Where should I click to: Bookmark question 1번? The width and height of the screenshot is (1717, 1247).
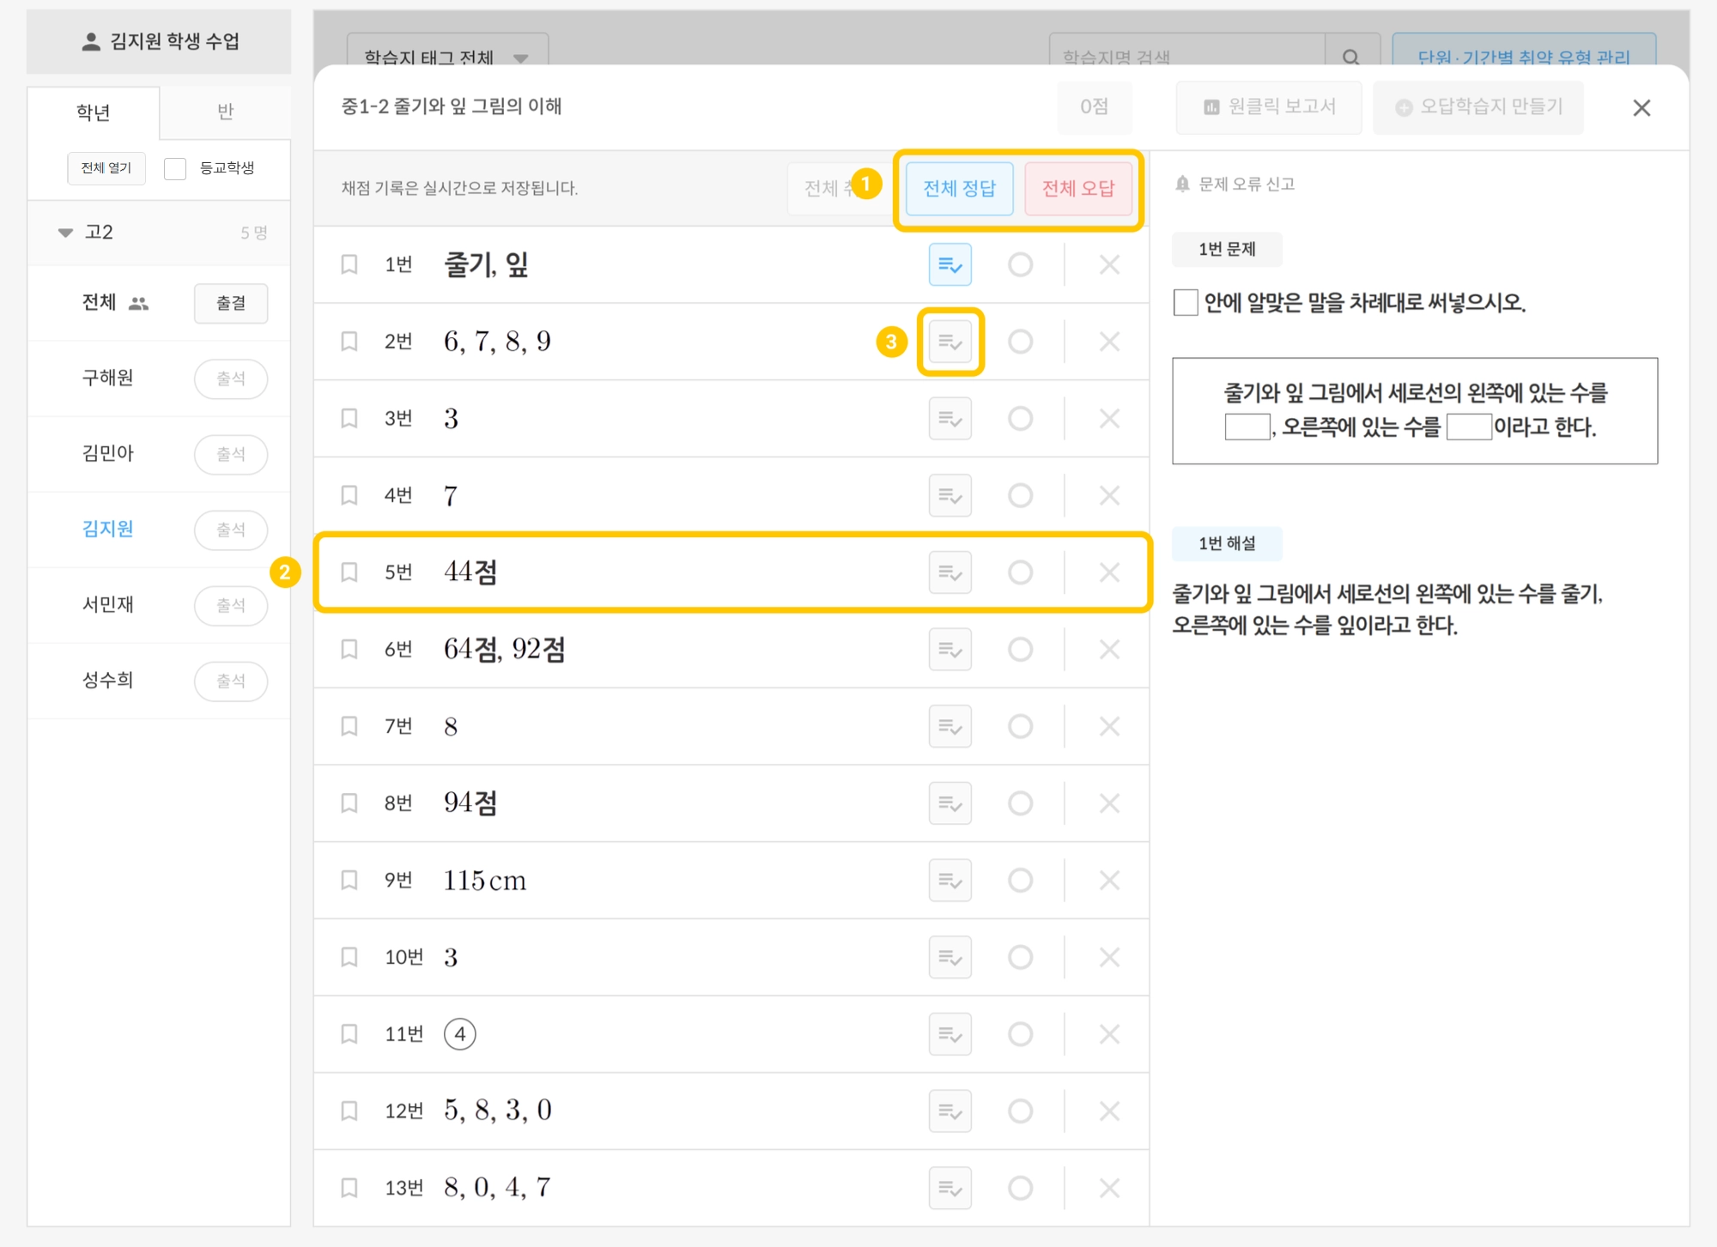point(349,264)
